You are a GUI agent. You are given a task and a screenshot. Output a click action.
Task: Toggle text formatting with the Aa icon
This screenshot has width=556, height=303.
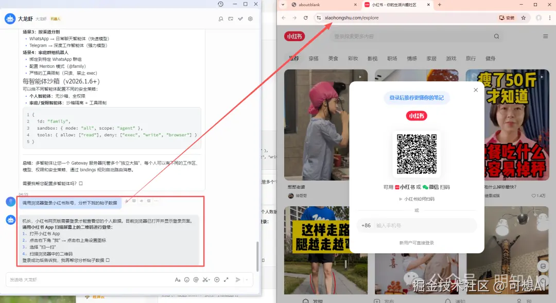178,279
